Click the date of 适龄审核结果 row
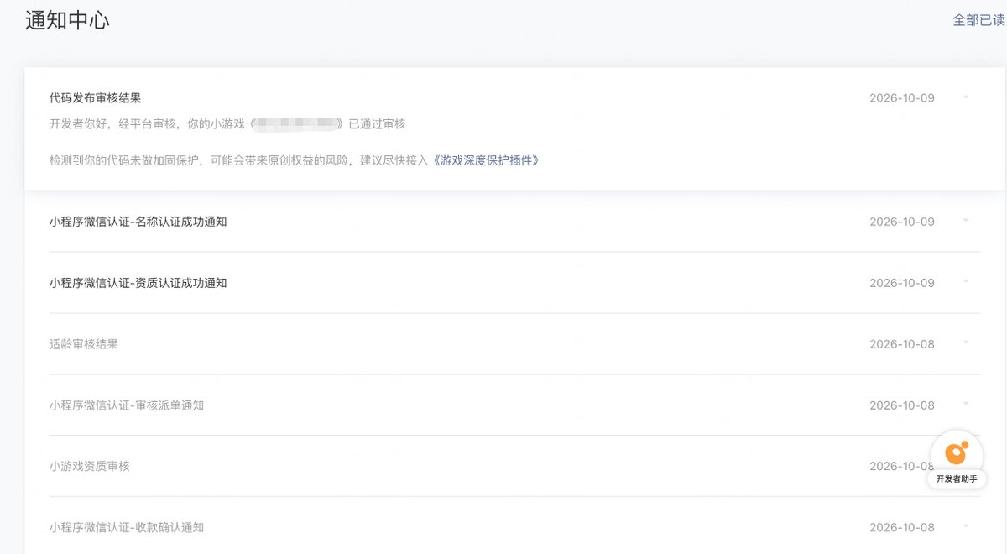Viewport: 1007px width, 554px height. [902, 344]
